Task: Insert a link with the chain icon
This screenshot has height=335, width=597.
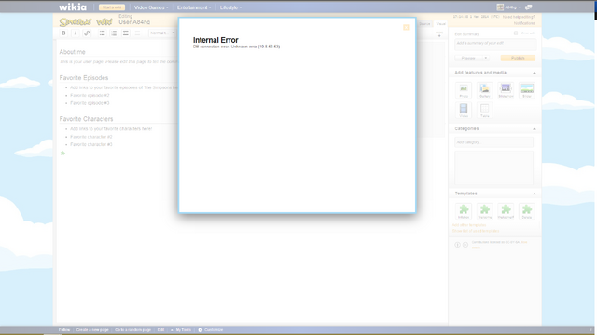Action: coord(87,33)
